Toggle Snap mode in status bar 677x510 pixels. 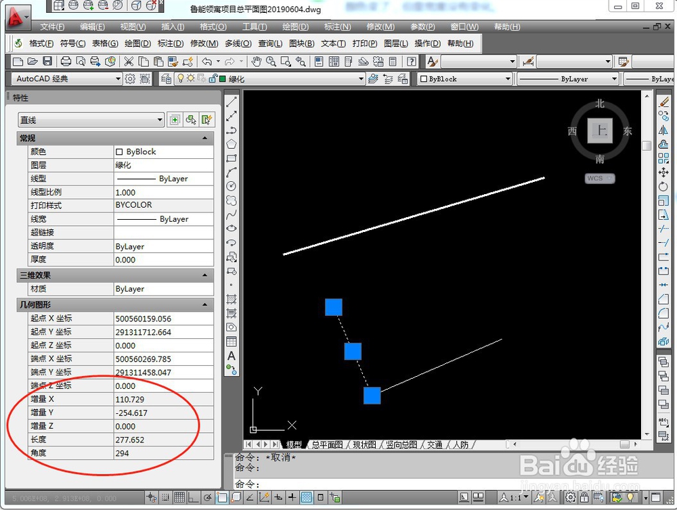coord(165,498)
